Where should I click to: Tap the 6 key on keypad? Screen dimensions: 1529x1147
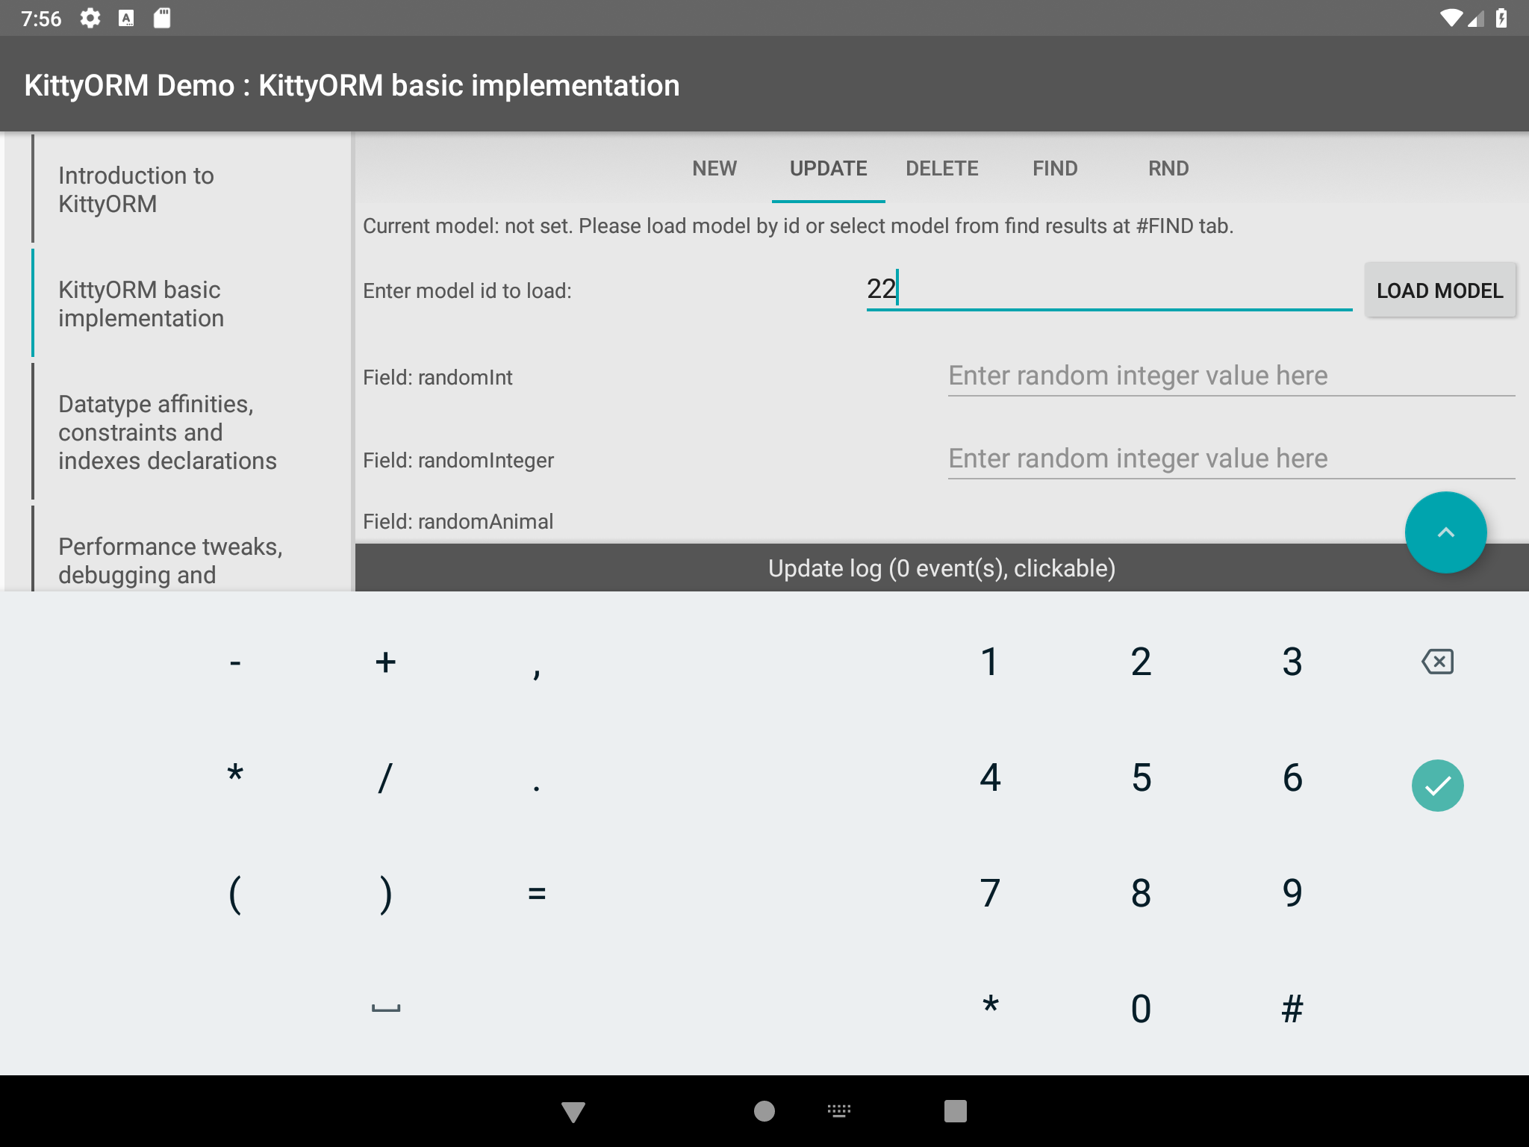(x=1292, y=777)
